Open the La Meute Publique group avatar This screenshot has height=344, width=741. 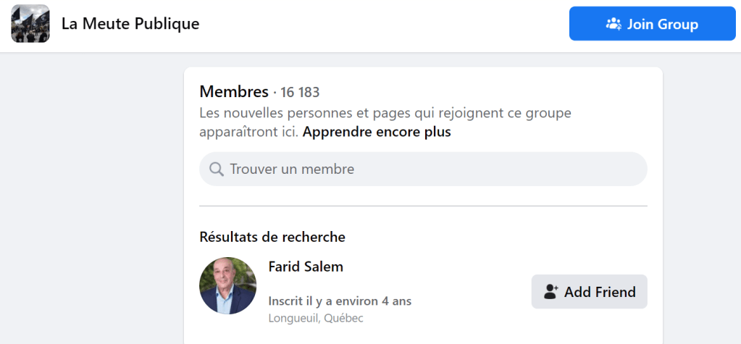click(x=30, y=24)
